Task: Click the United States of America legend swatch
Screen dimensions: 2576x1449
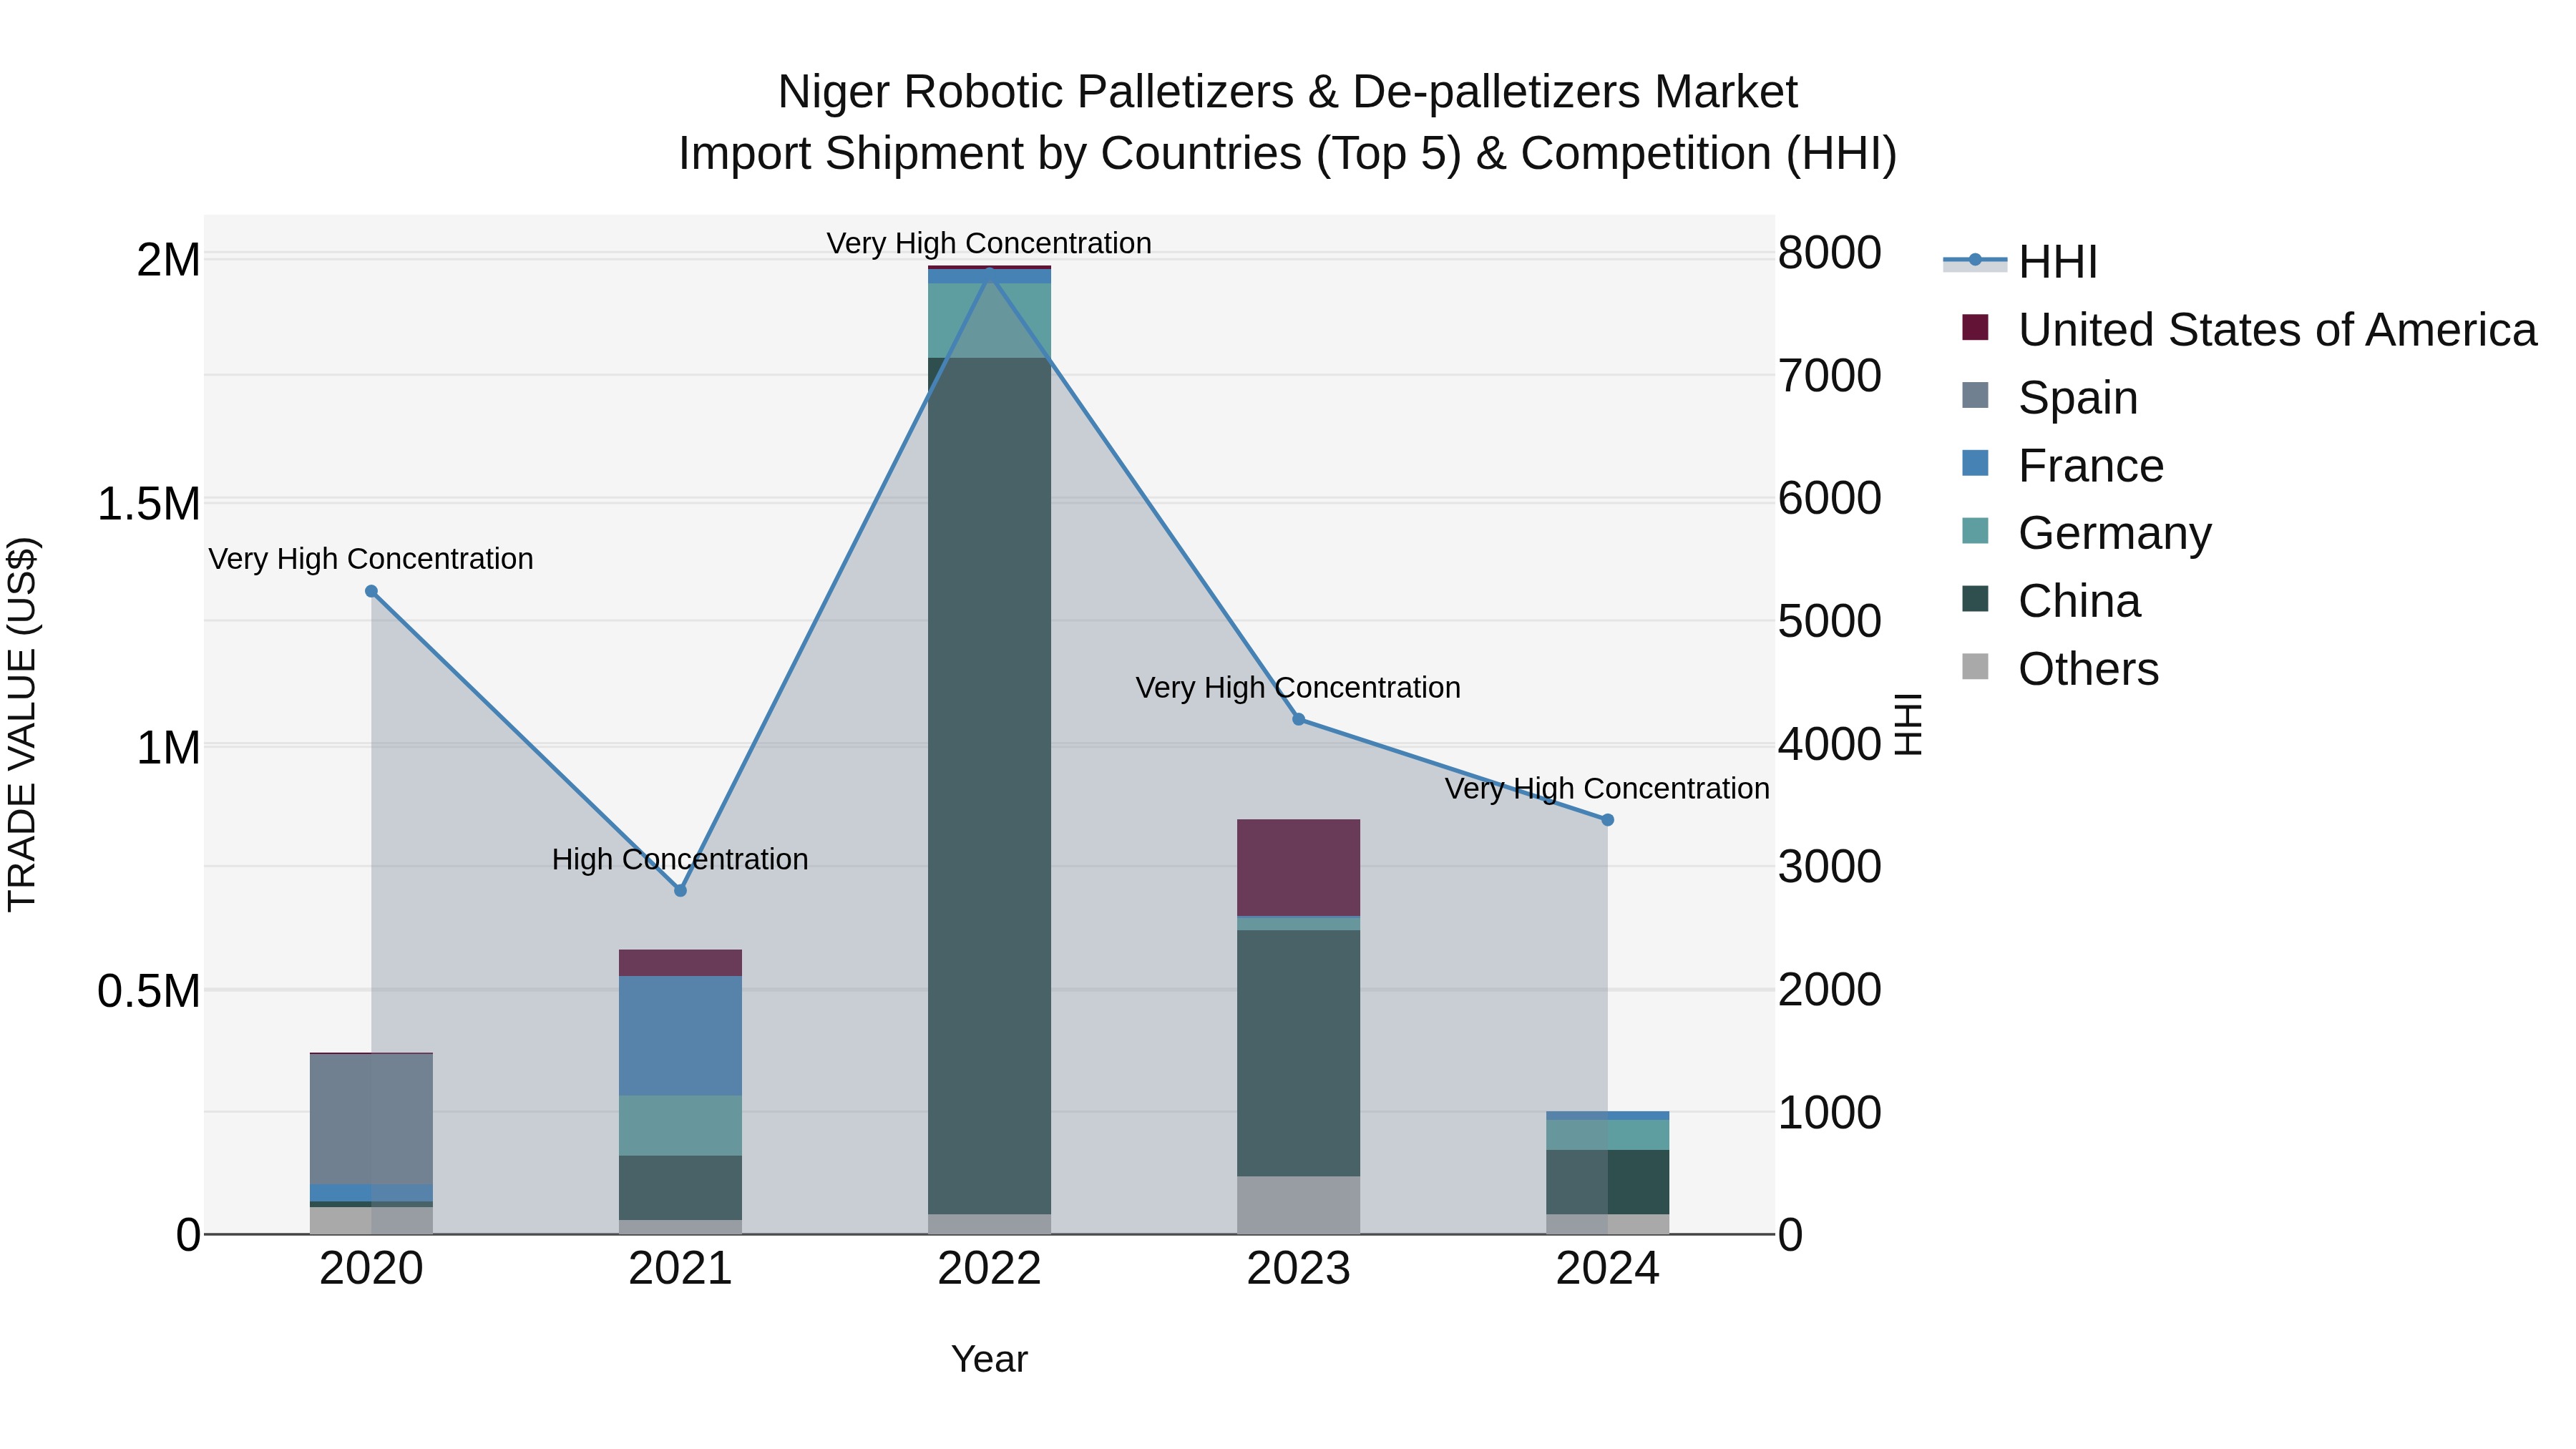Action: (x=1975, y=328)
